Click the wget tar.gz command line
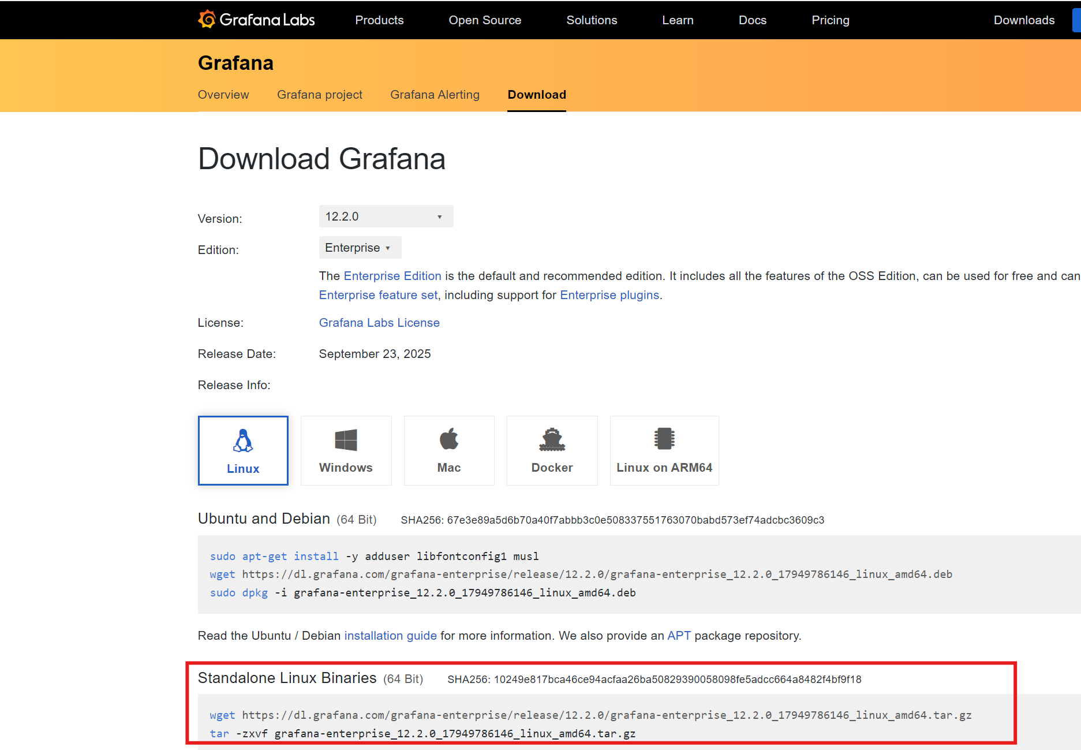 590,715
